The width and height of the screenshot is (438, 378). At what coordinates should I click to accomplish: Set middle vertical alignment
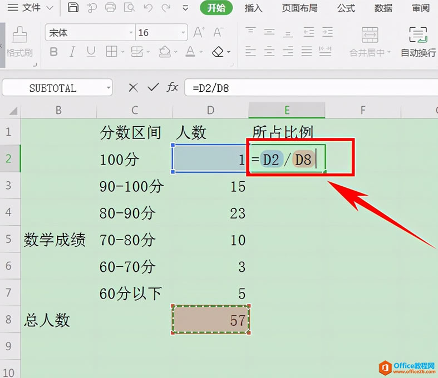[269, 32]
